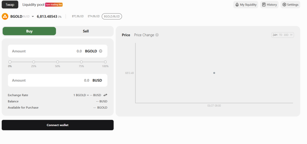
Task: Click the BGOLD amount info icon
Action: pyautogui.click(x=100, y=51)
